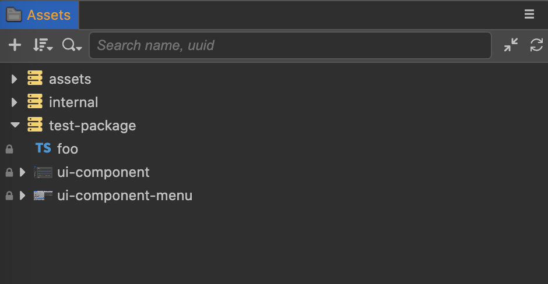Open the search type filter dropdown
This screenshot has height=284, width=548.
[72, 45]
